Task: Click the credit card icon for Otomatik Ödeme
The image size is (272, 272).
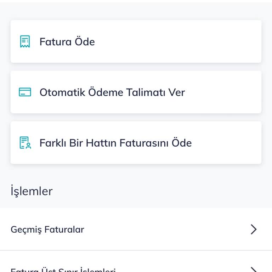Action: coord(25,92)
